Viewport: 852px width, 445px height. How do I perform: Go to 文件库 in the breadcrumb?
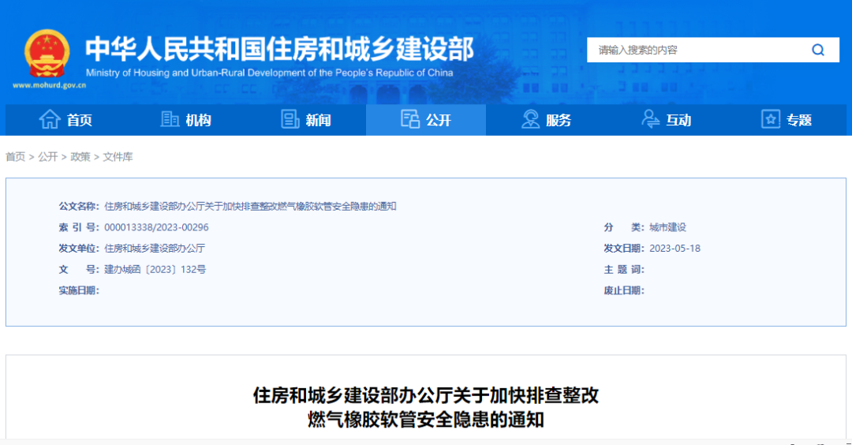(118, 157)
